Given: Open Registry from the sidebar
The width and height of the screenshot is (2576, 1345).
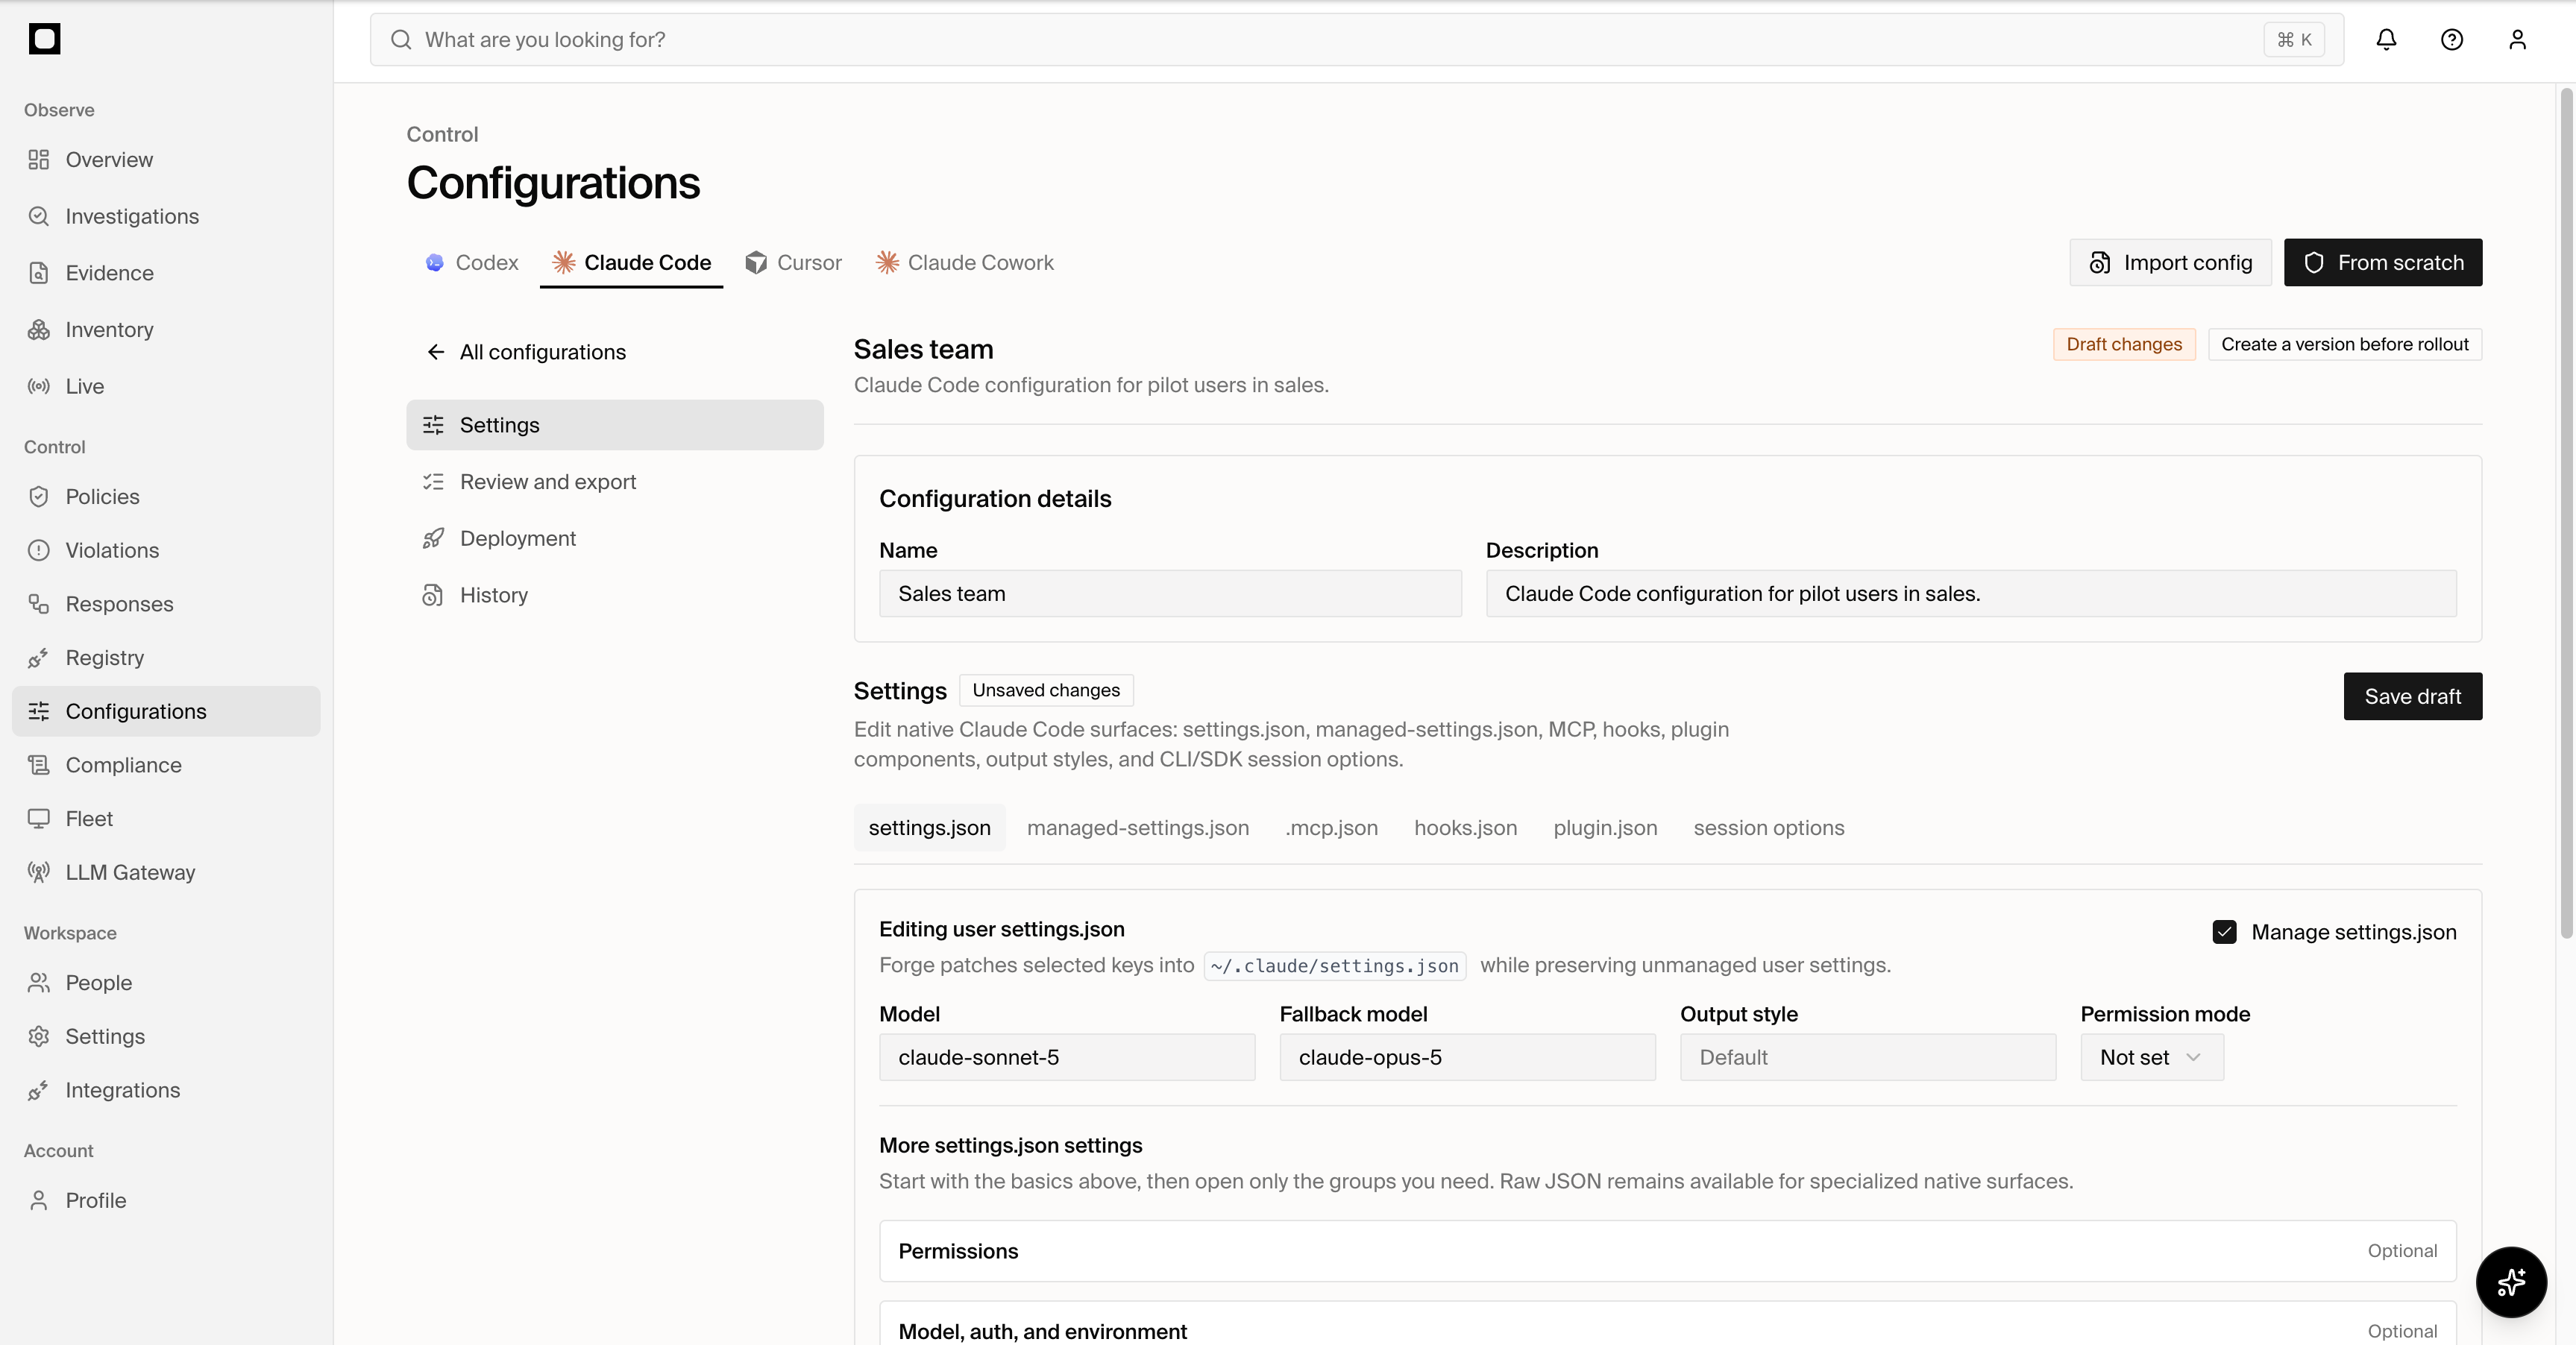Looking at the screenshot, I should [x=166, y=658].
